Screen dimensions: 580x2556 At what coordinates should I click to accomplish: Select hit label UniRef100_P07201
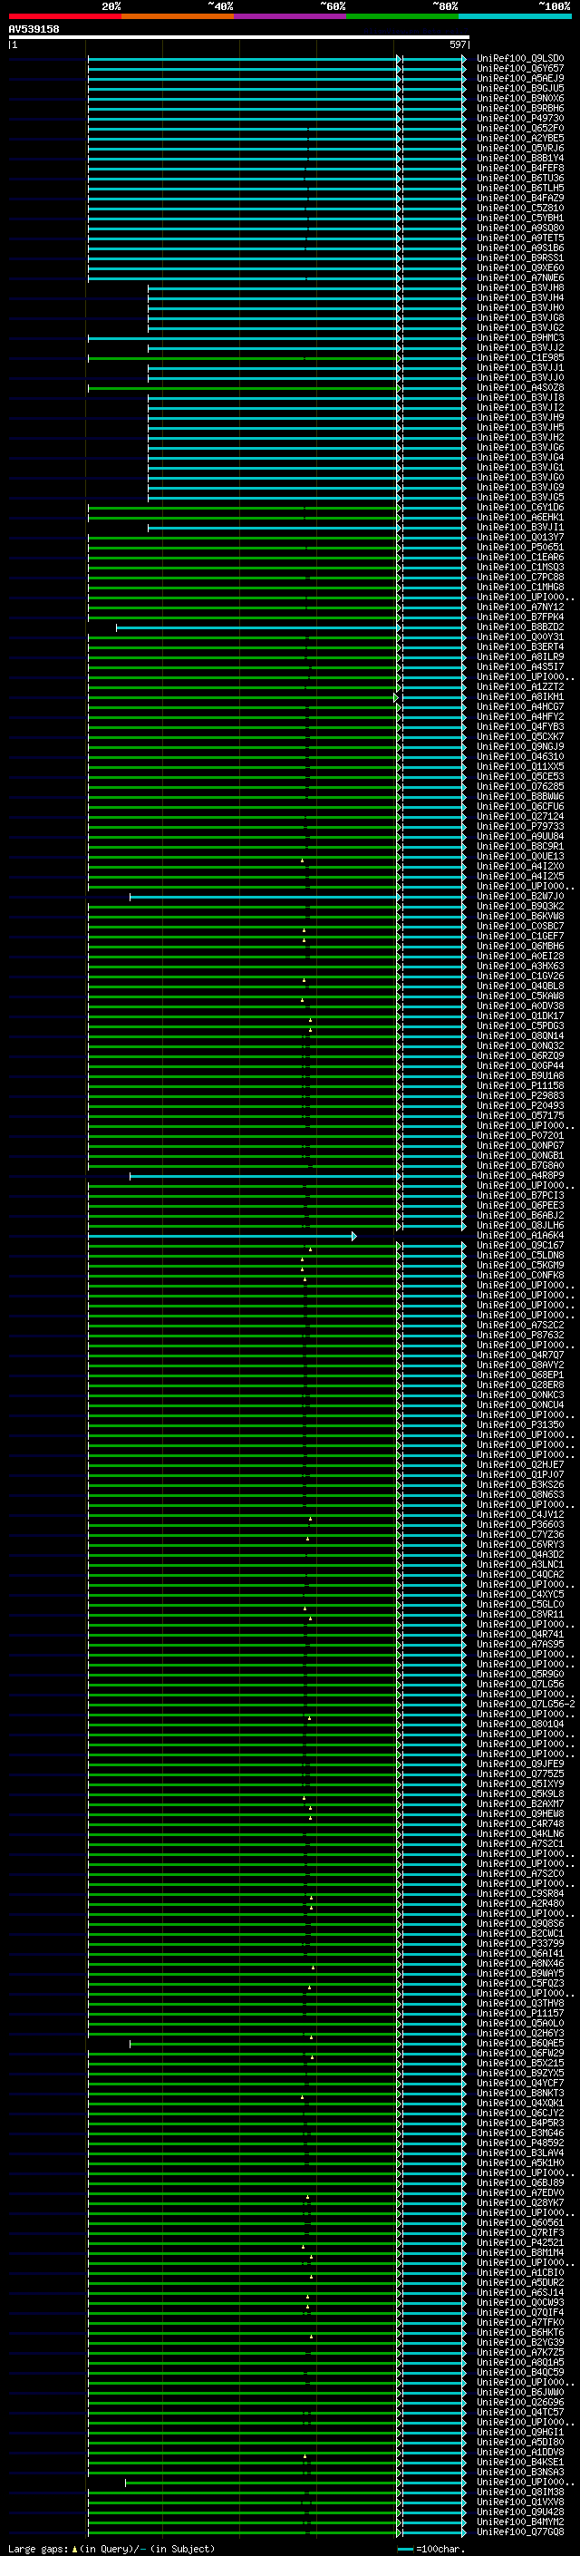pyautogui.click(x=519, y=1135)
